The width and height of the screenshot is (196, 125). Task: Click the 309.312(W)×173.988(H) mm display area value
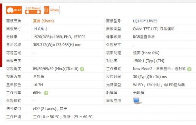[x=57, y=45]
